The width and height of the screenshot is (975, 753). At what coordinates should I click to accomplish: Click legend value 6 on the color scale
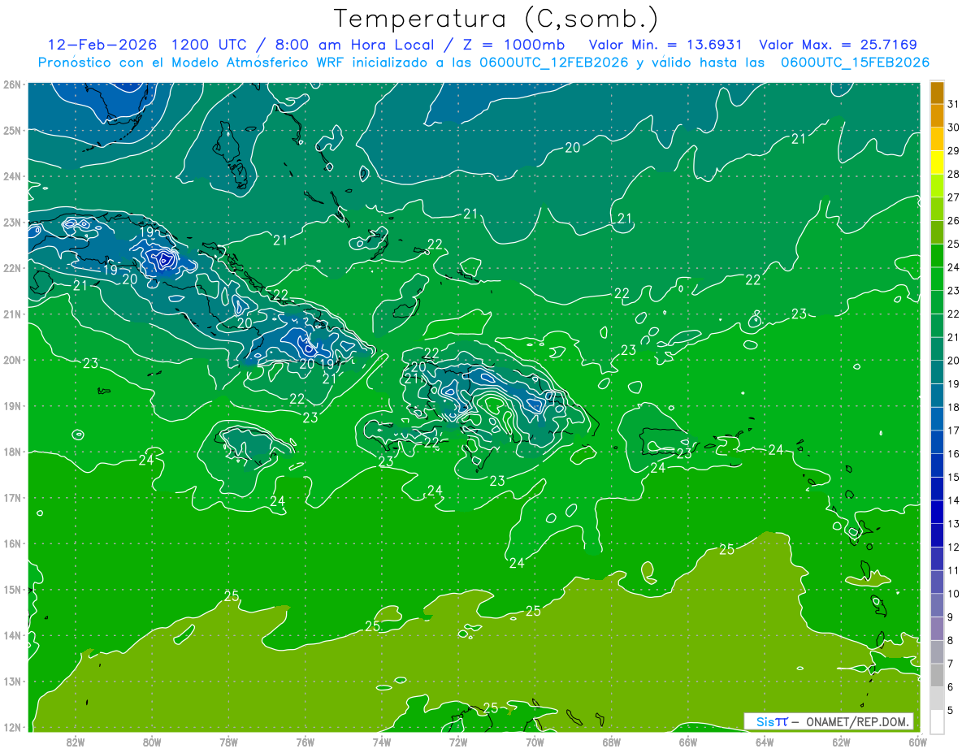(950, 687)
